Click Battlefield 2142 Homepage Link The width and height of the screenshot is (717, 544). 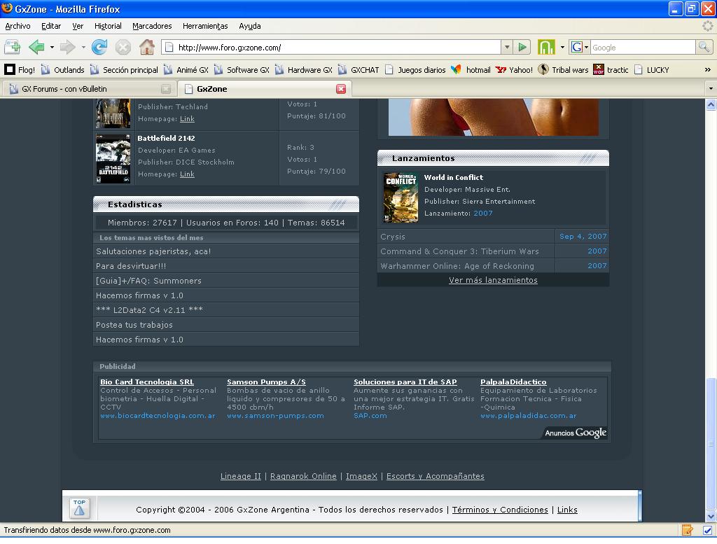(x=187, y=174)
